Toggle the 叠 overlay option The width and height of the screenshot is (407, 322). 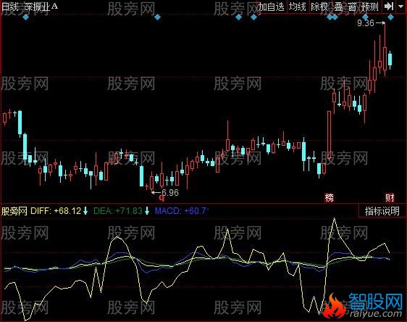click(338, 7)
